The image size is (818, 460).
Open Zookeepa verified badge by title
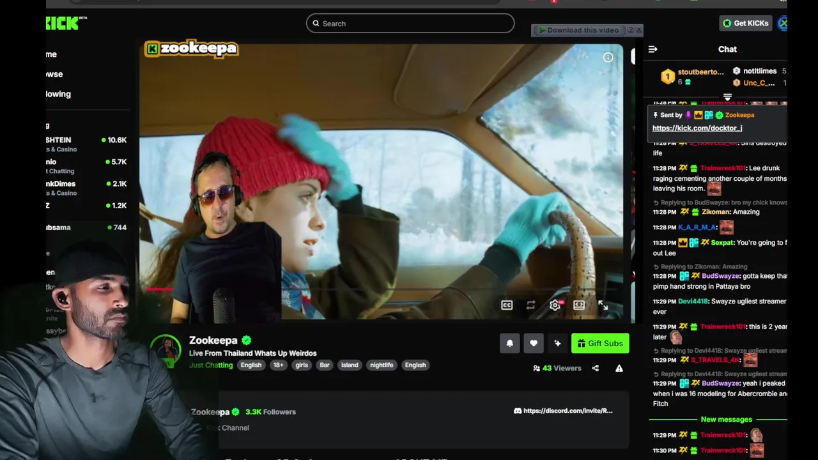tap(247, 341)
